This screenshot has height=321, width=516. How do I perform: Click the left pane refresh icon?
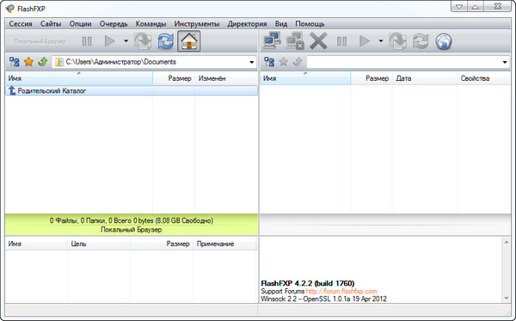coord(165,41)
